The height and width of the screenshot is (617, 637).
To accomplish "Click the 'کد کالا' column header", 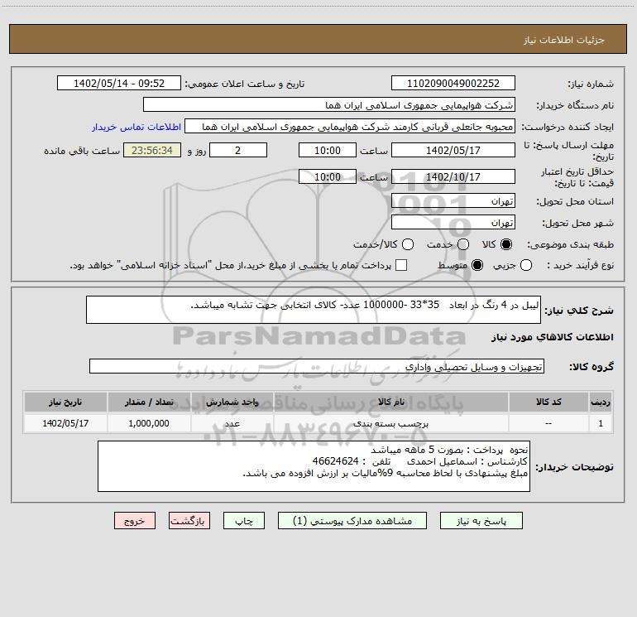I will 548,402.
